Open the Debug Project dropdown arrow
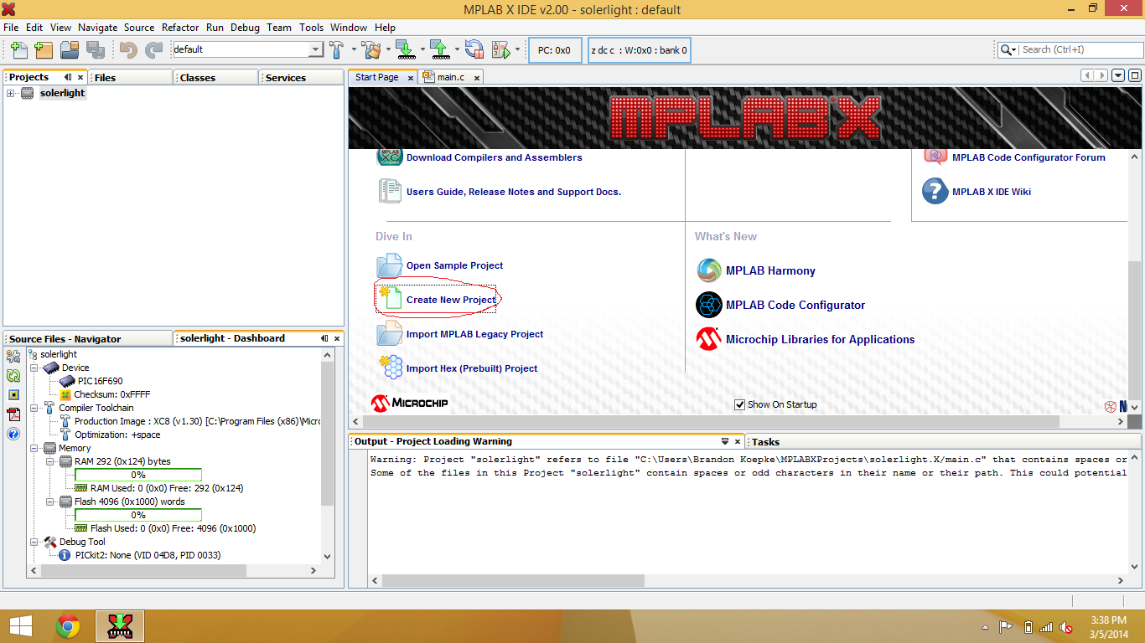 coord(517,49)
